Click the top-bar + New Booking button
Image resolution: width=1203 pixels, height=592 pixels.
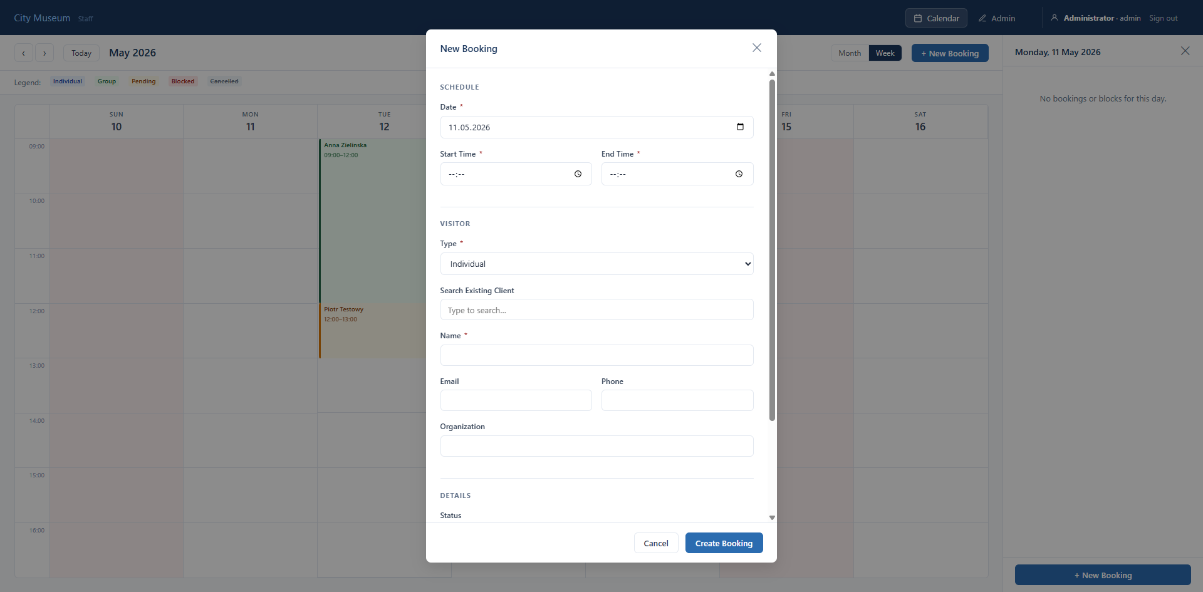coord(950,53)
